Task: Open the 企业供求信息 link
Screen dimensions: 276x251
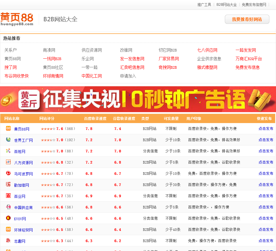Action: pos(209,59)
